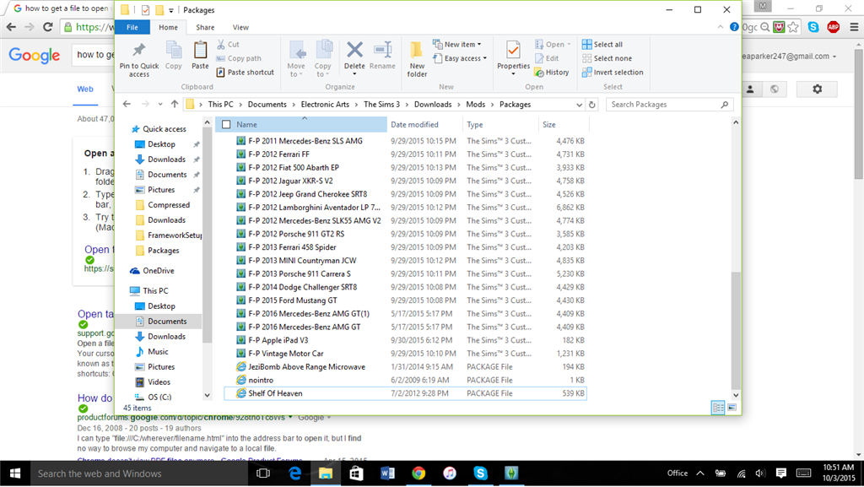
Task: Click The Sims 3 in breadcrumb path
Action: [381, 104]
